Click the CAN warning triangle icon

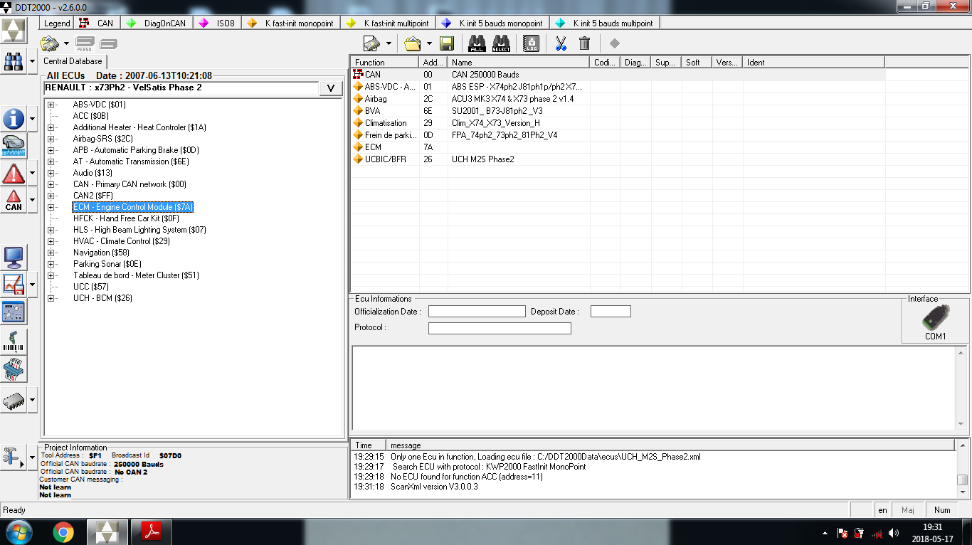coord(14,200)
